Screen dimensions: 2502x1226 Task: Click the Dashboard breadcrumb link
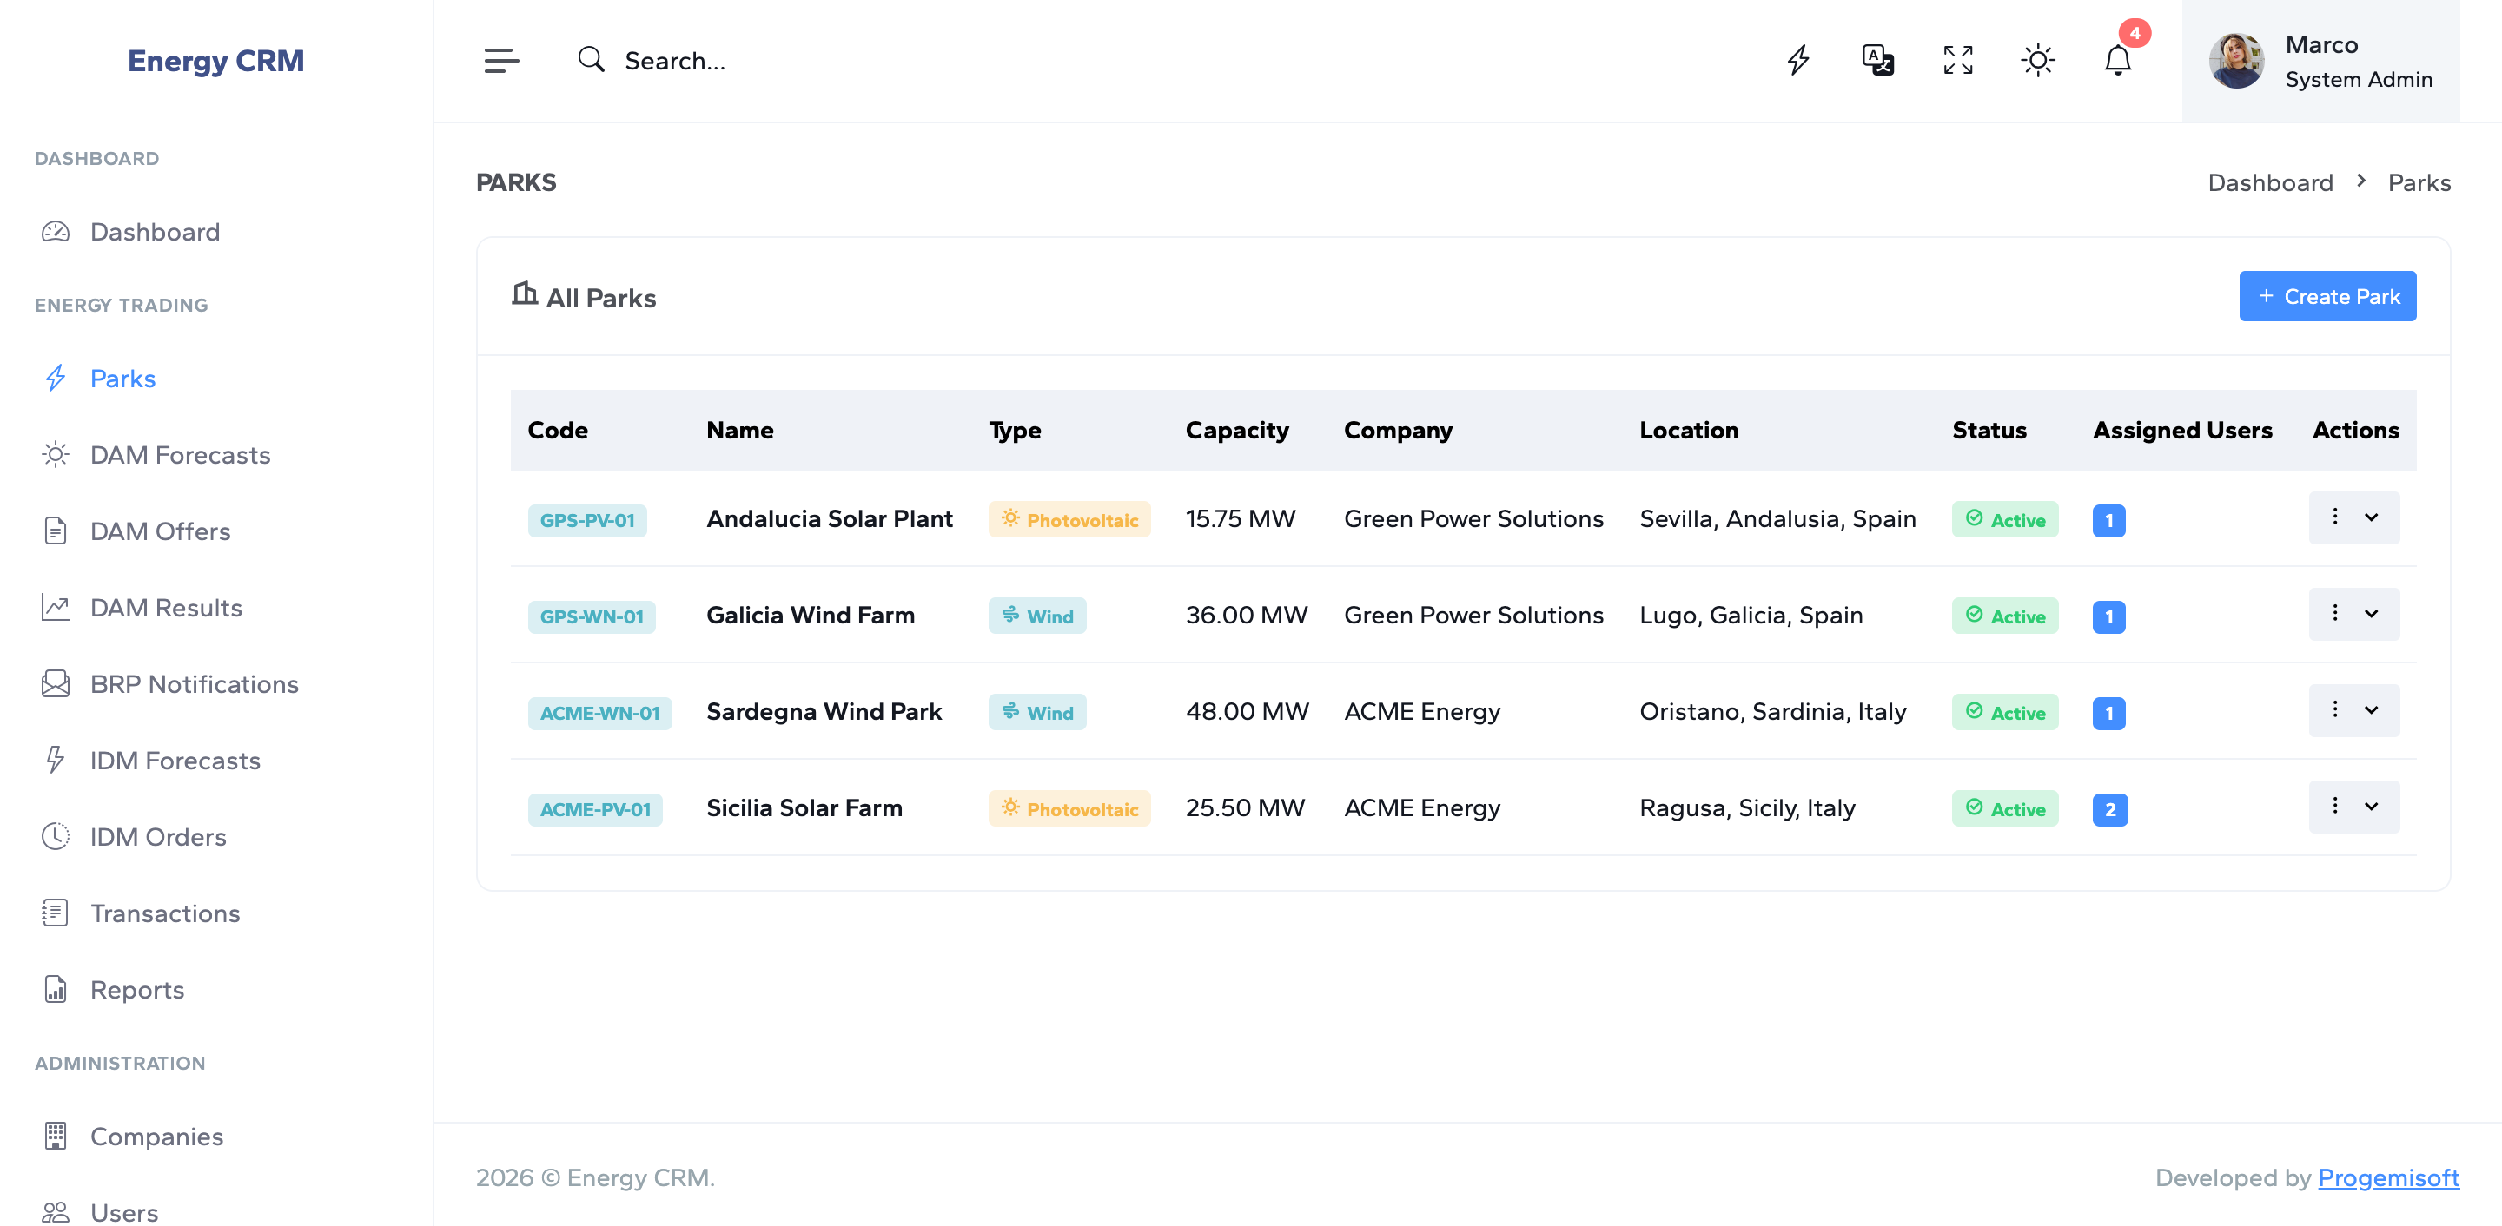point(2270,182)
